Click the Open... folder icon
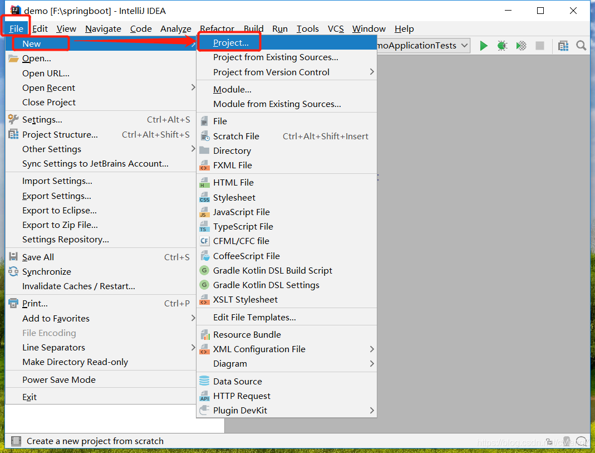The width and height of the screenshot is (595, 453). click(x=13, y=59)
